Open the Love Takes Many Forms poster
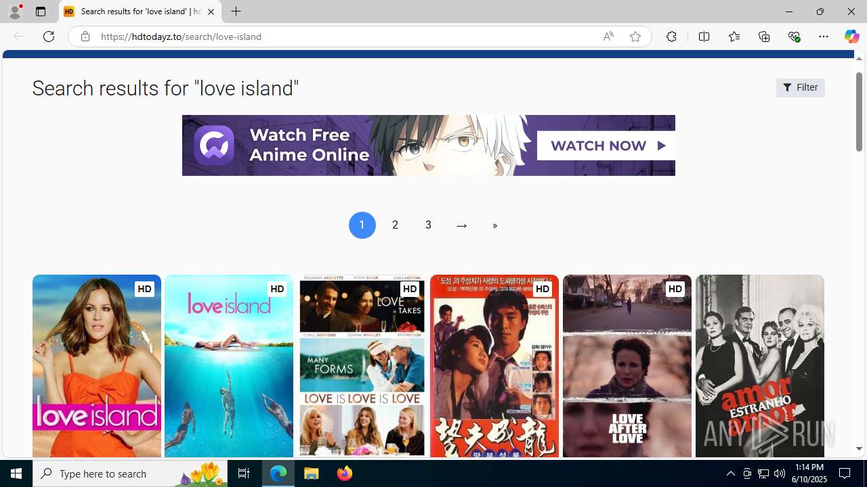The height and width of the screenshot is (487, 867). click(x=362, y=366)
